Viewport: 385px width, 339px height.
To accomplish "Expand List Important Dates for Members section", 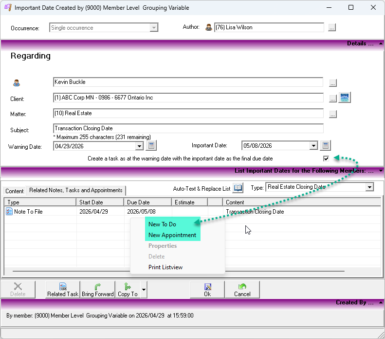I will [x=381, y=171].
